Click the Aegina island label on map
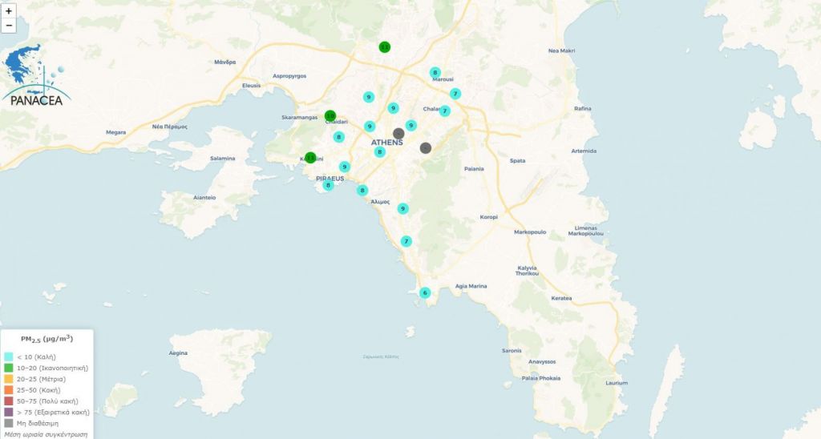Image resolution: width=821 pixels, height=439 pixels. tap(178, 352)
